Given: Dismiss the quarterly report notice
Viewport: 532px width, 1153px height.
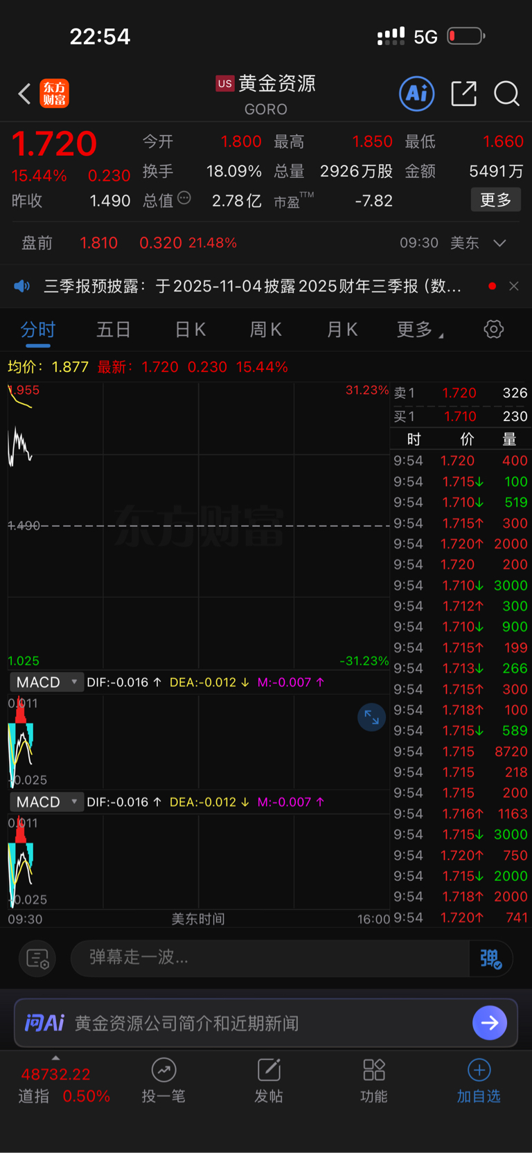Looking at the screenshot, I should [x=513, y=286].
